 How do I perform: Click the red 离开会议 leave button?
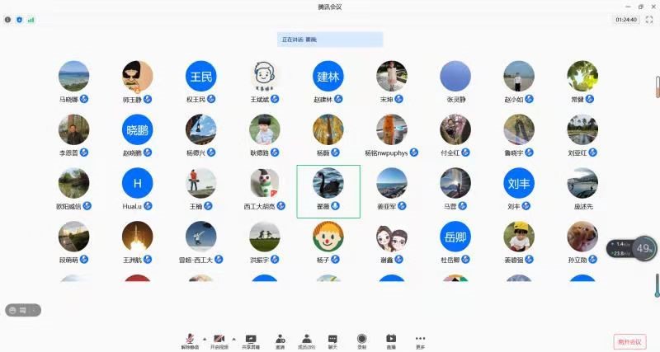tap(630, 340)
